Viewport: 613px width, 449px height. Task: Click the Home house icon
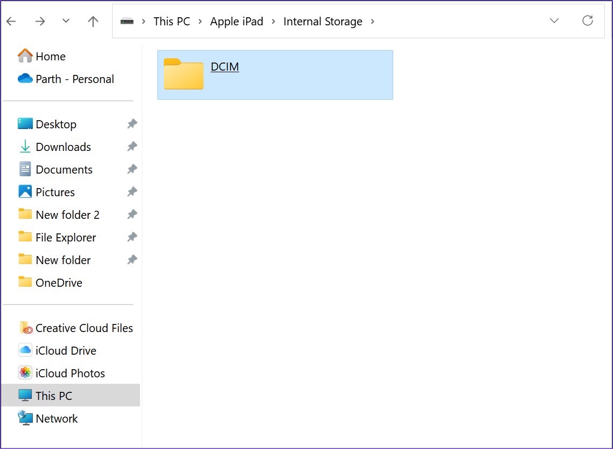coord(25,56)
